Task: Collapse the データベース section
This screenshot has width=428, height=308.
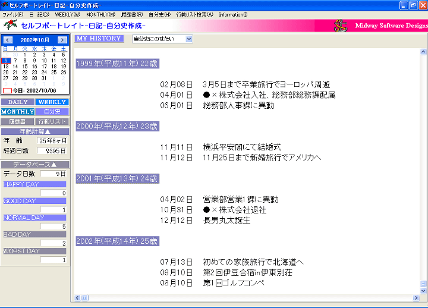Action: coord(35,165)
